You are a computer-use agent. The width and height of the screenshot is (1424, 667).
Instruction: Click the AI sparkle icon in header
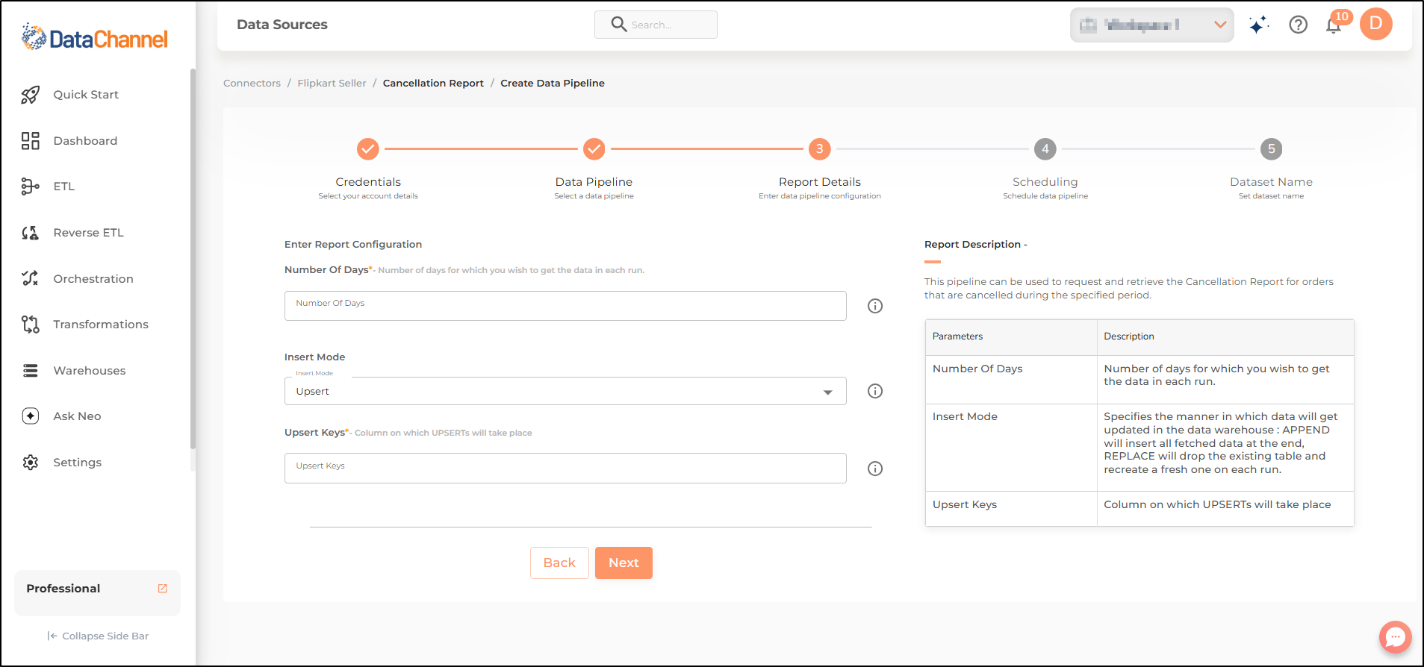tap(1258, 25)
